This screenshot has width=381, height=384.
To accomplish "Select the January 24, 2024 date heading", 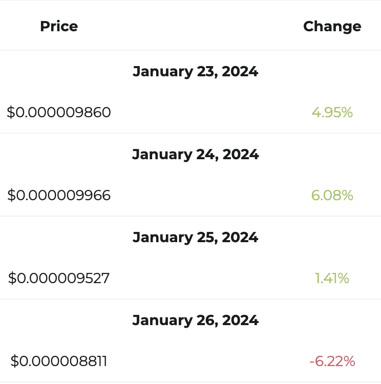I will [x=195, y=155].
